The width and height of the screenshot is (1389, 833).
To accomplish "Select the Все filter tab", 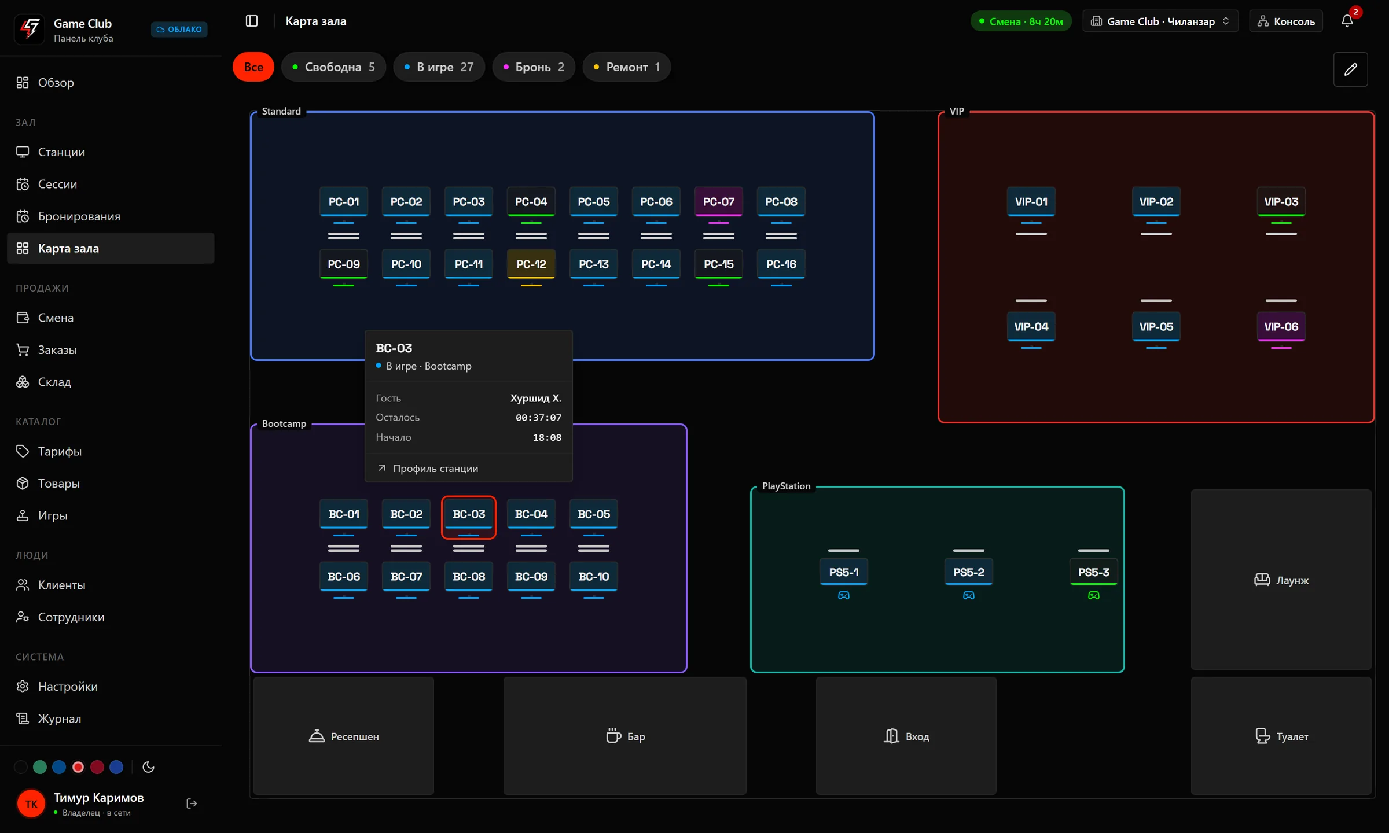I will (253, 67).
